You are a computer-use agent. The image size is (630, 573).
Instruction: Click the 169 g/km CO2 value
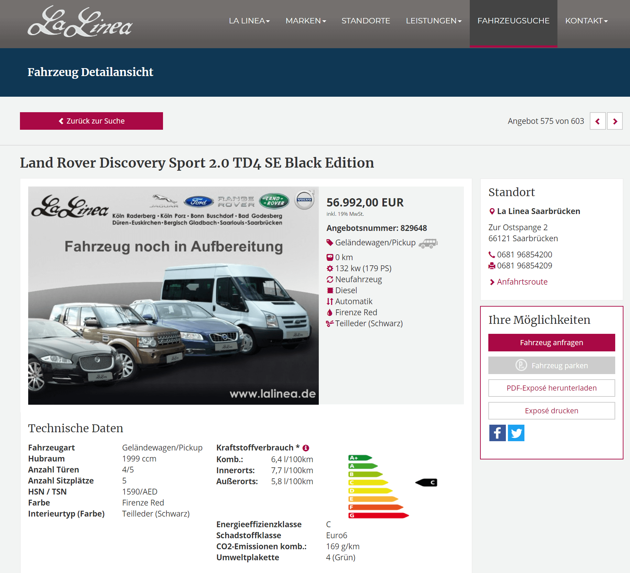[x=343, y=547]
